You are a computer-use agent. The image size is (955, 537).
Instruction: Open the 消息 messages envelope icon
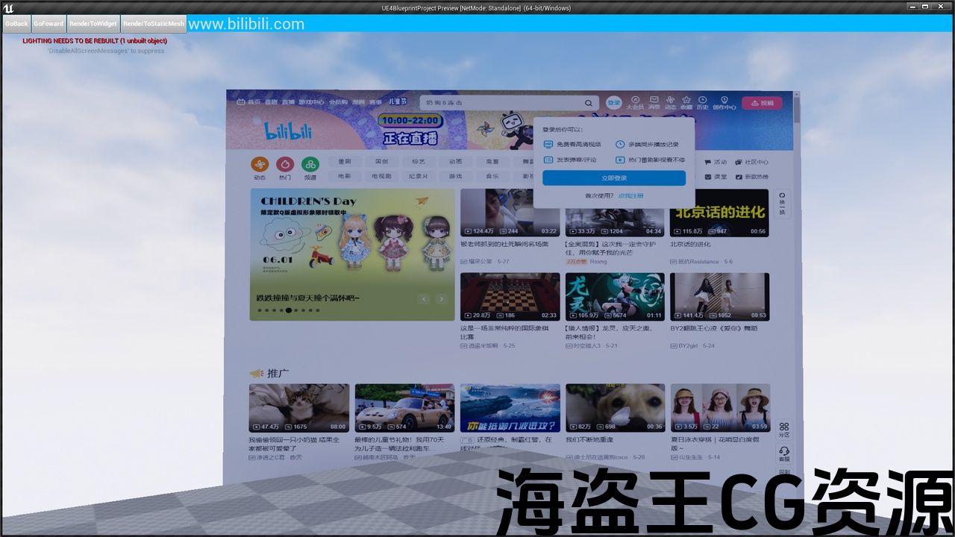coord(654,102)
